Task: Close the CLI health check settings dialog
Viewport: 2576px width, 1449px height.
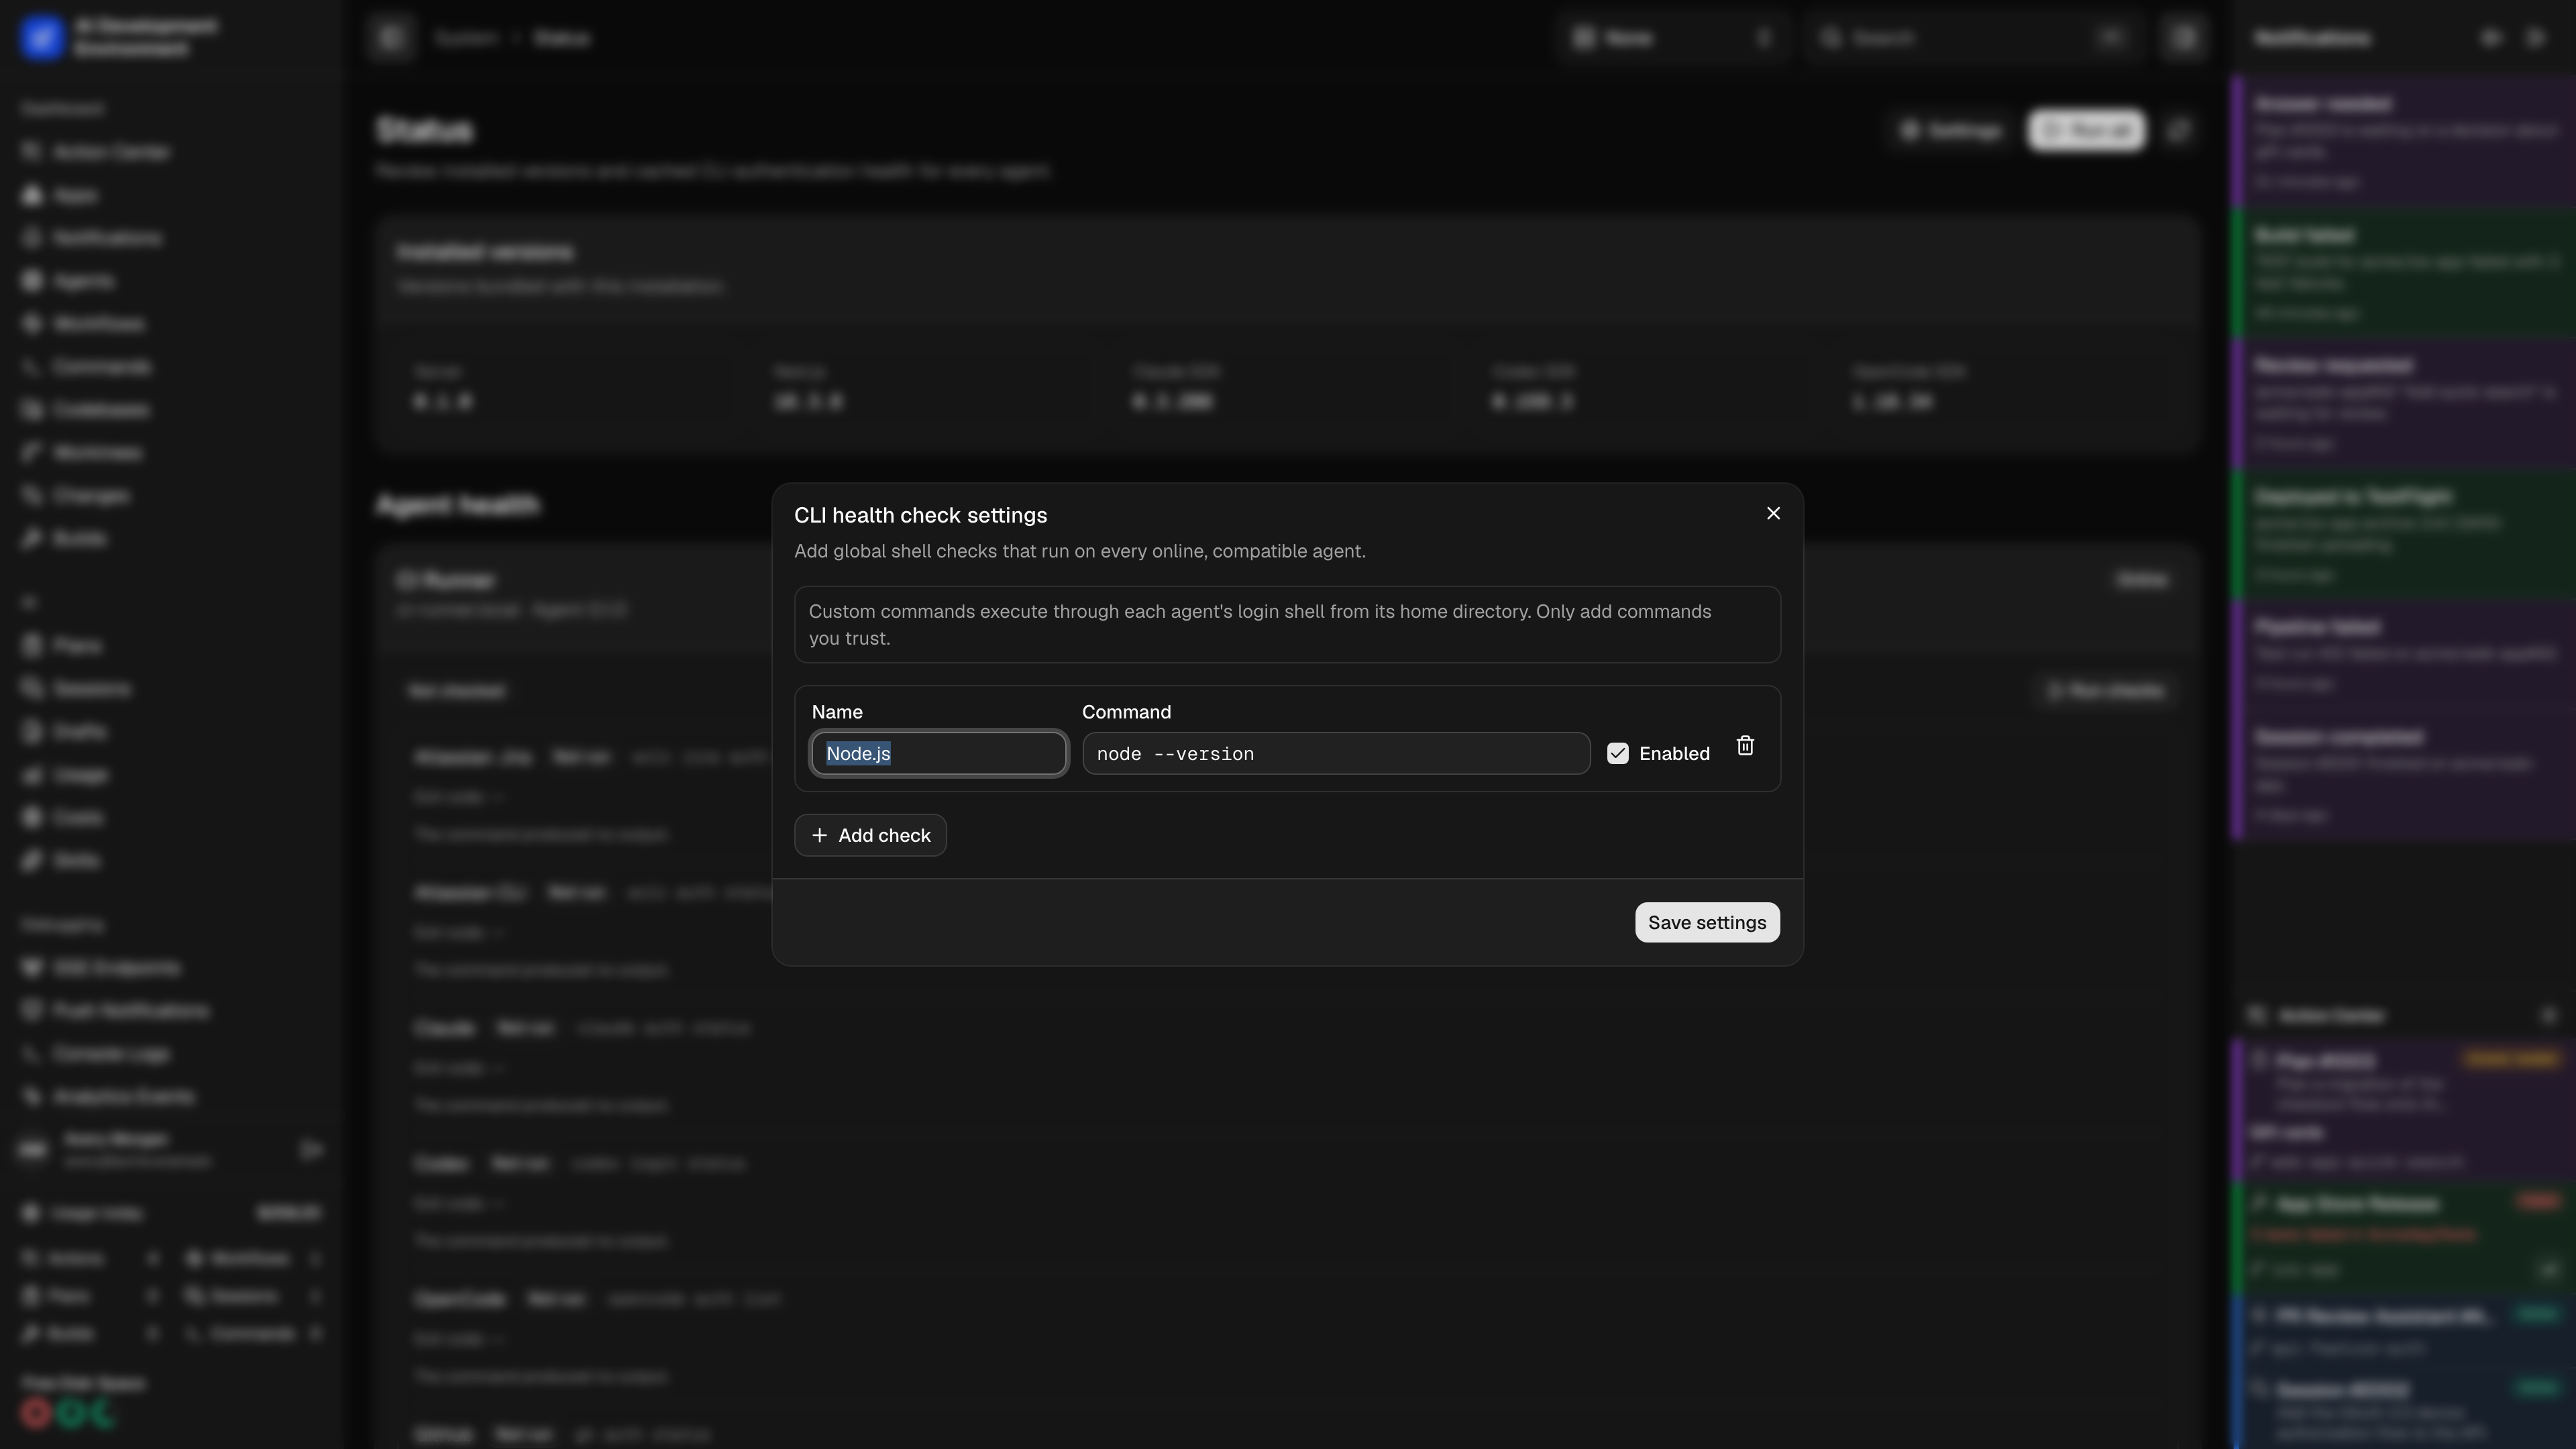Action: (x=1773, y=513)
